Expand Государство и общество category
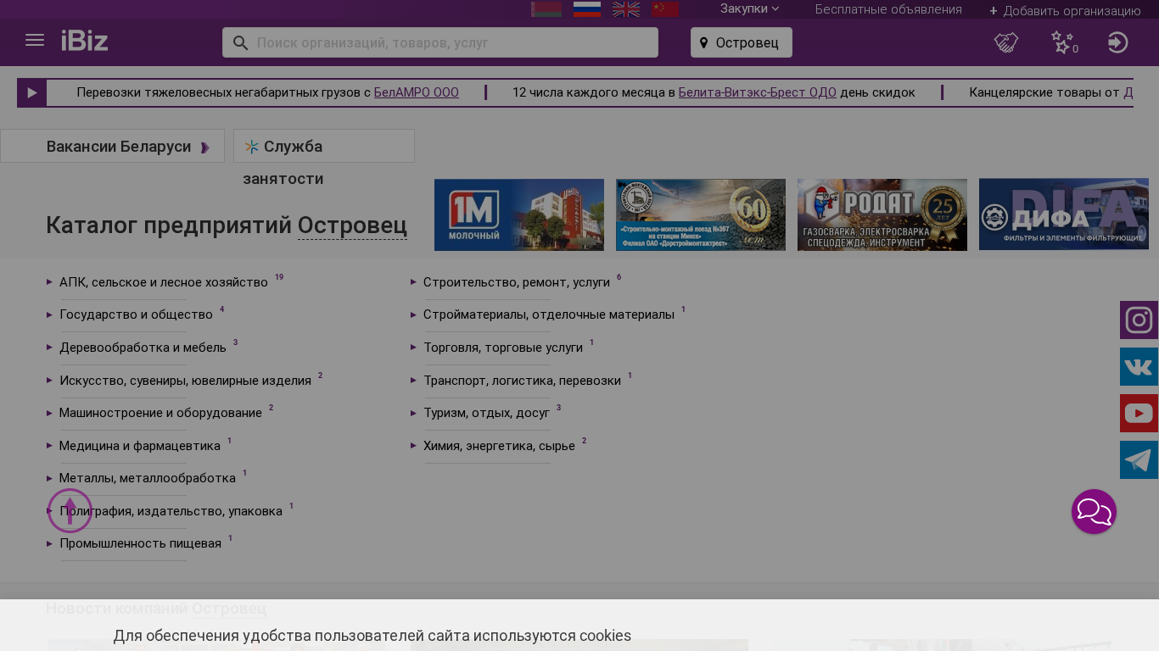Image resolution: width=1159 pixels, height=651 pixels. coord(136,314)
